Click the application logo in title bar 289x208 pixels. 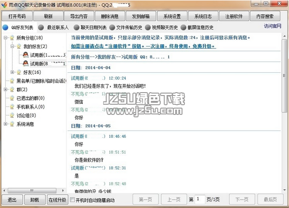coord(4,5)
